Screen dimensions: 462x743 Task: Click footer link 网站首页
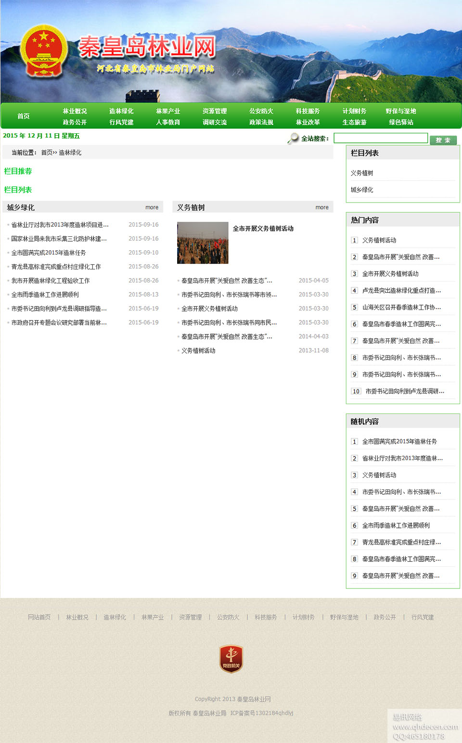tap(39, 617)
